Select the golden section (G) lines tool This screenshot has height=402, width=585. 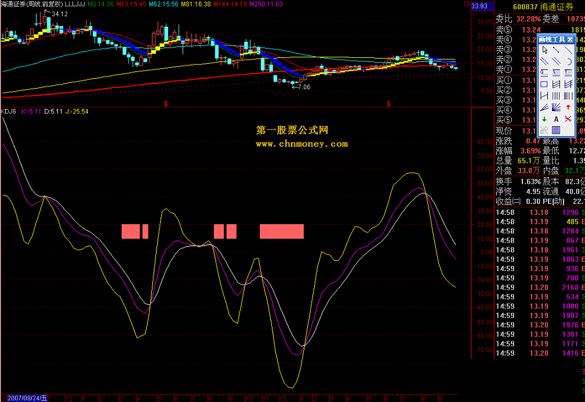[544, 73]
